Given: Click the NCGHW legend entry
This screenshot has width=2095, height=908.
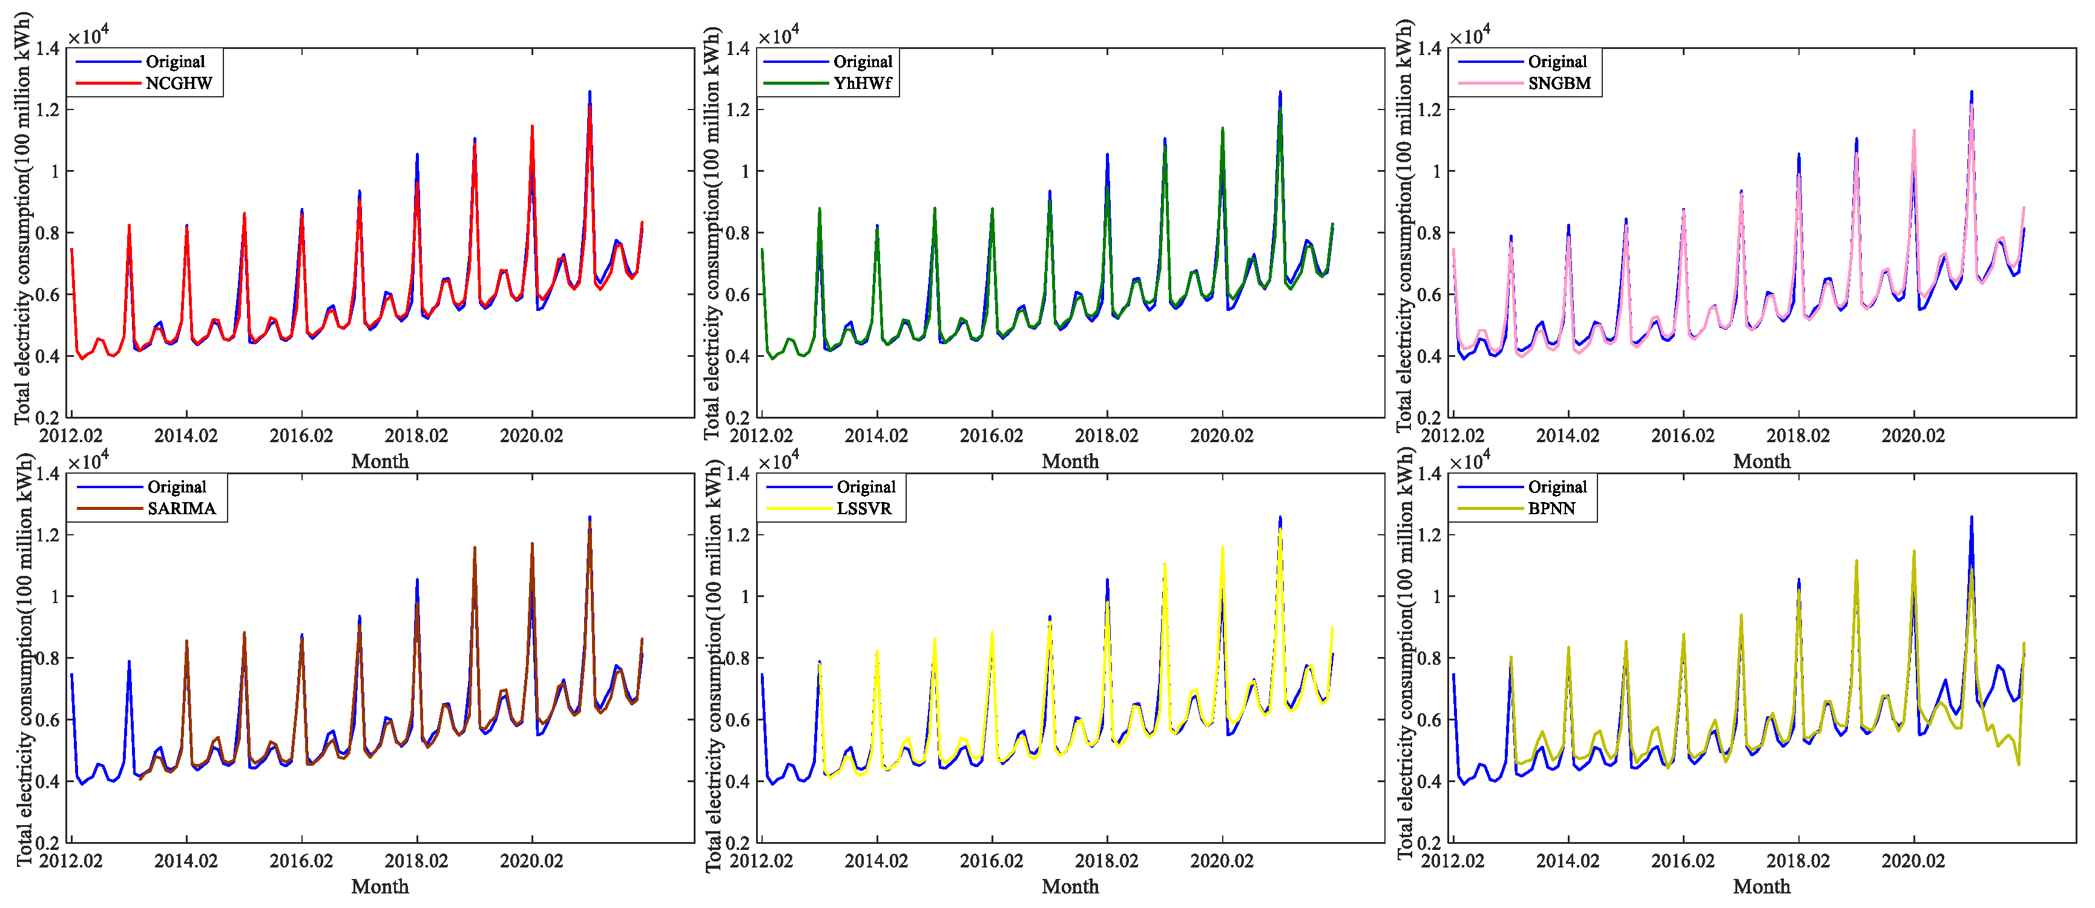Looking at the screenshot, I should pyautogui.click(x=178, y=83).
